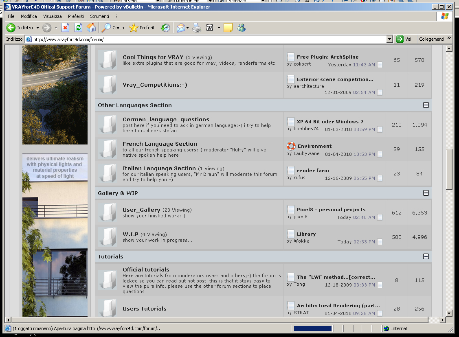The width and height of the screenshot is (459, 337).
Task: Click the Forward navigation arrow
Action: (x=47, y=28)
